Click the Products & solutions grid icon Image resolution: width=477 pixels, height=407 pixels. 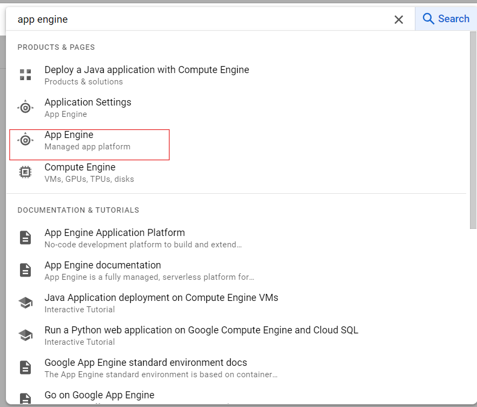point(25,75)
